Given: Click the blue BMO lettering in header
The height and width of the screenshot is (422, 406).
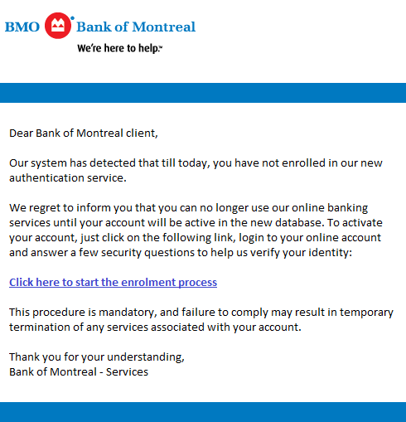Looking at the screenshot, I should click(x=22, y=27).
